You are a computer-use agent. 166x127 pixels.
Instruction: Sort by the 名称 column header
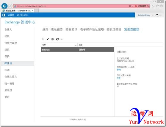(x=59, y=45)
